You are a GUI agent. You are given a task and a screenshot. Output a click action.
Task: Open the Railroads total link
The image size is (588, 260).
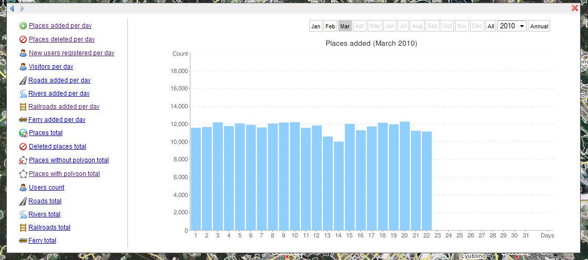(x=49, y=227)
